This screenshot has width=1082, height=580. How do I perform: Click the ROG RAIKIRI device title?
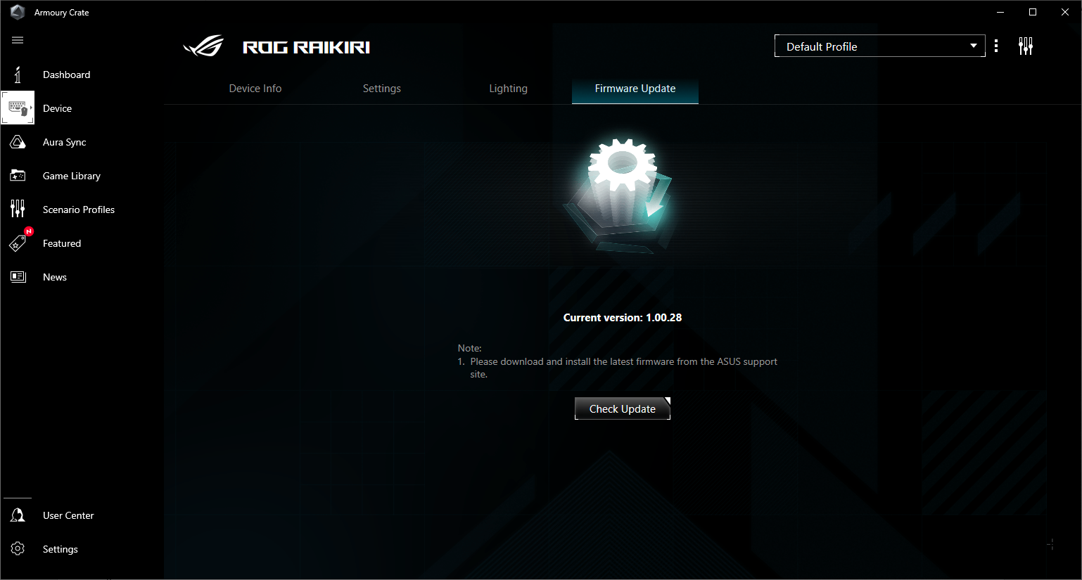pos(306,47)
